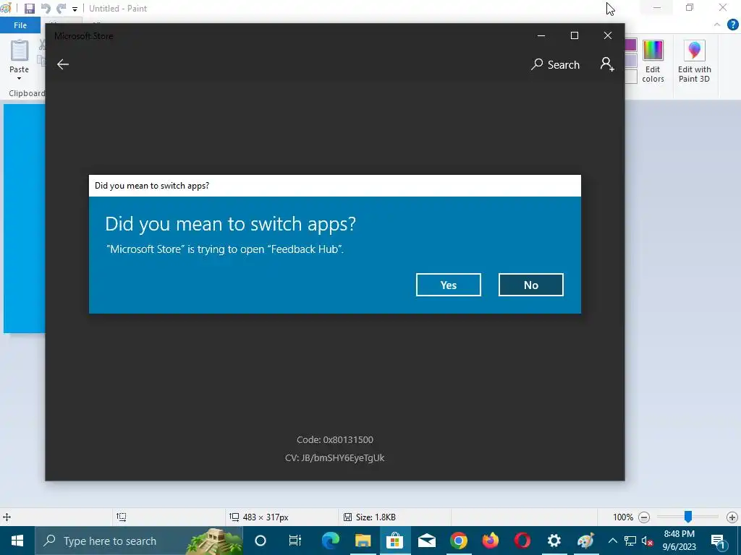This screenshot has width=741, height=555.
Task: Click Redo in Paint quick access toolbar
Action: 61,9
